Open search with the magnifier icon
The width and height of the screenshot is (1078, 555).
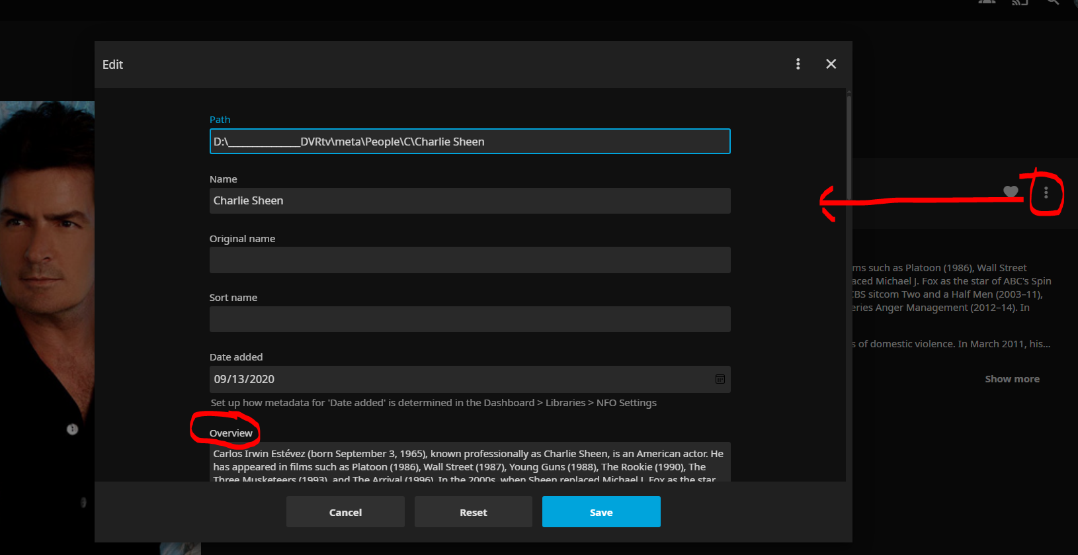1052,3
